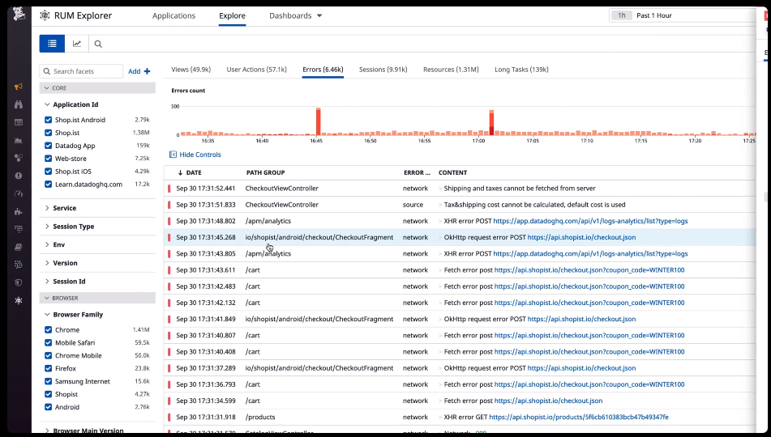
Task: Click the magnifier icon in the query bar
Action: pos(98,45)
